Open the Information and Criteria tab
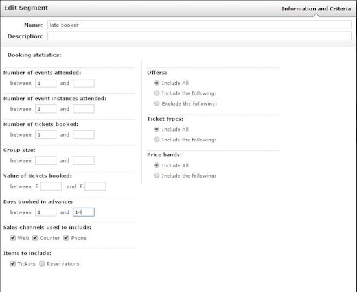The width and height of the screenshot is (357, 292). 316,9
